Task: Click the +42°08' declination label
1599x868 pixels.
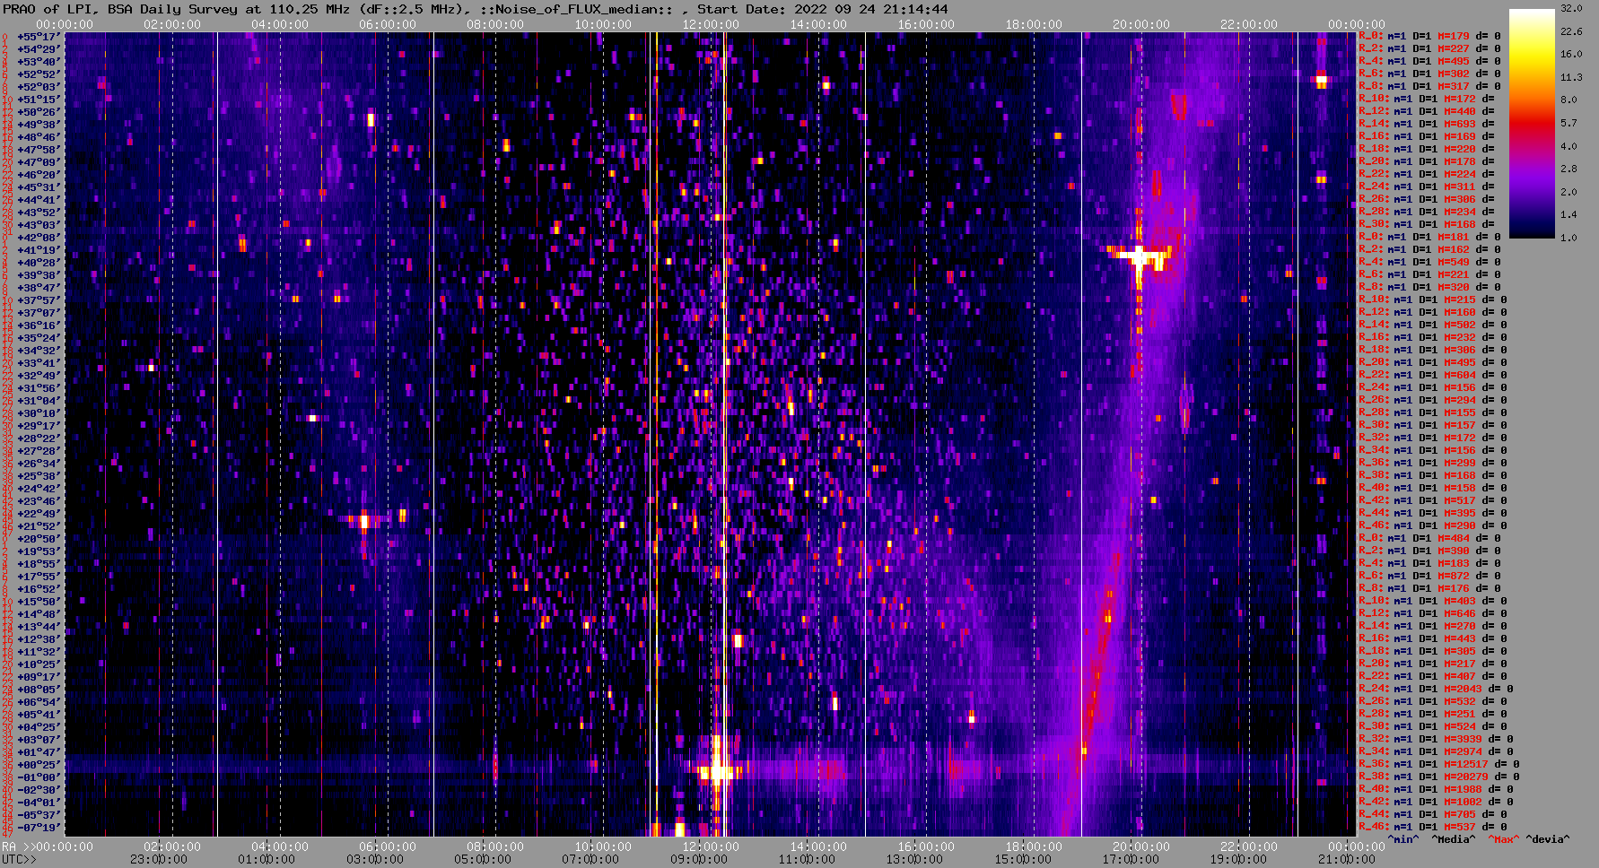Action: 38,237
